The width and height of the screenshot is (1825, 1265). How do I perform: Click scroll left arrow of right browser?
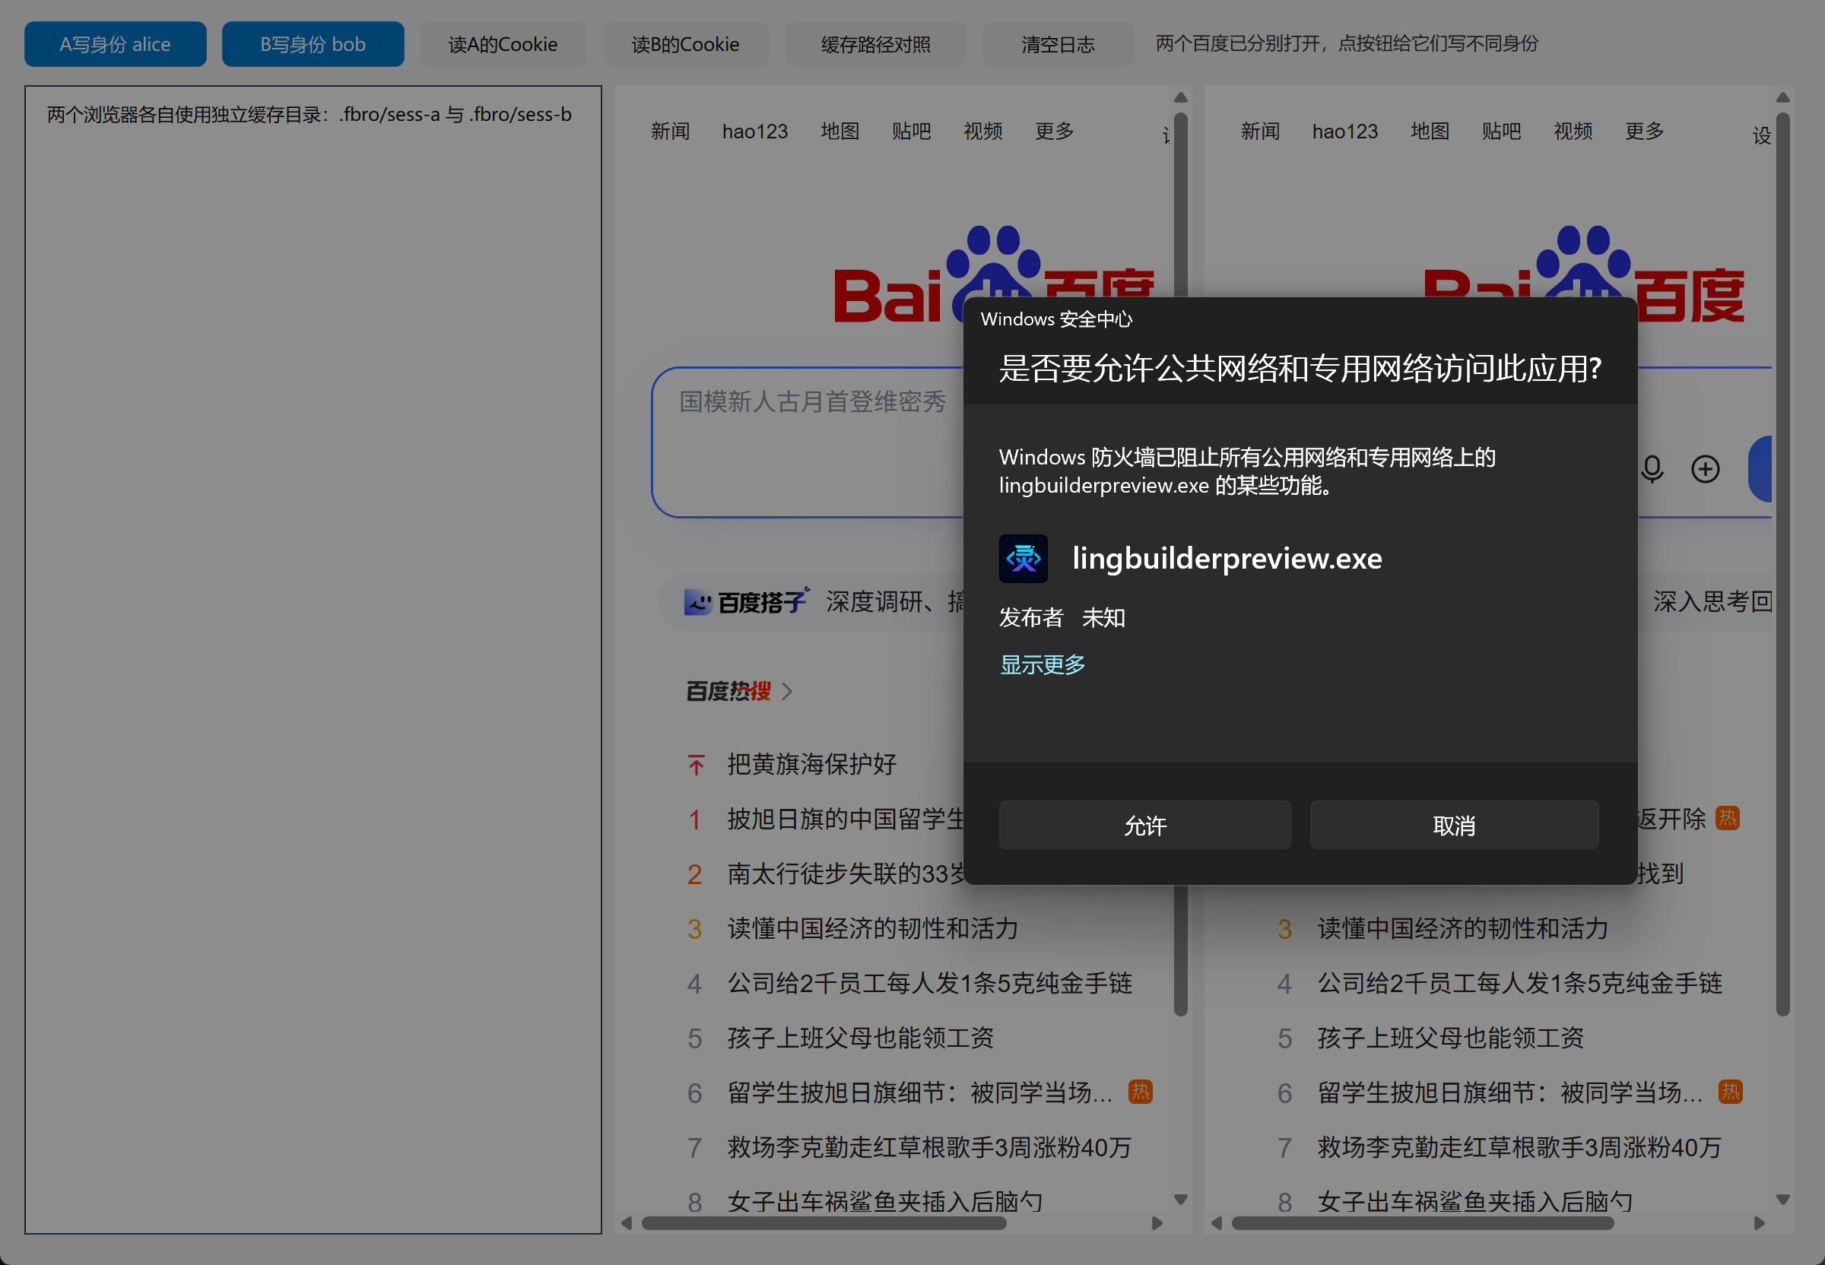point(1217,1223)
